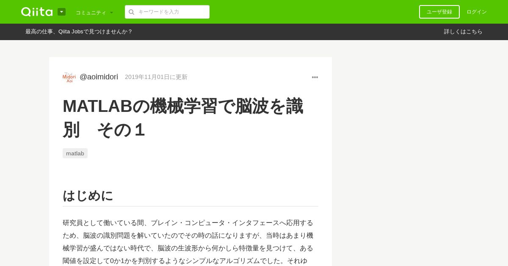Click the article title MATLABの機械学習で脳波を識別
Image resolution: width=508 pixels, height=266 pixels.
tap(183, 118)
